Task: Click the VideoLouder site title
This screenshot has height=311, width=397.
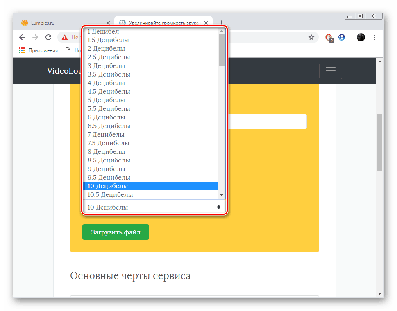Action: pyautogui.click(x=64, y=71)
